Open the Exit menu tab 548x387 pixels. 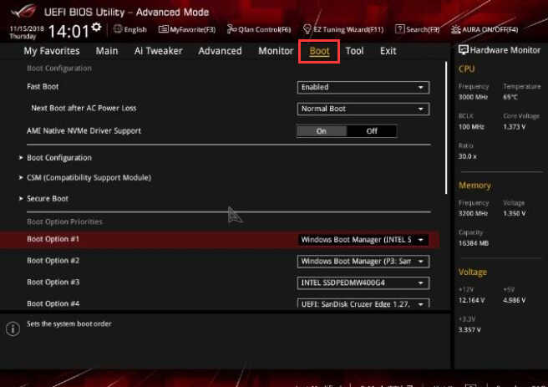pos(388,51)
